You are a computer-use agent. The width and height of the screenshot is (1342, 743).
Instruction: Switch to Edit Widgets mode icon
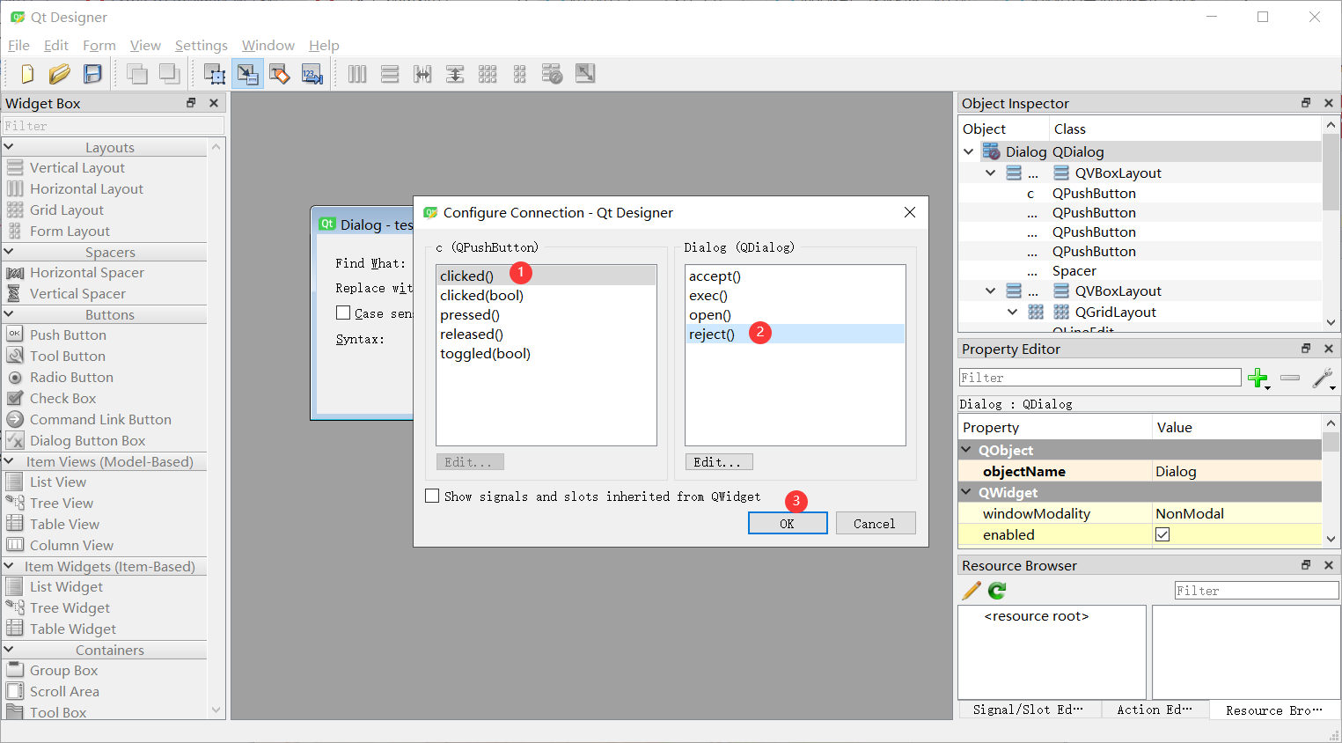pyautogui.click(x=214, y=74)
